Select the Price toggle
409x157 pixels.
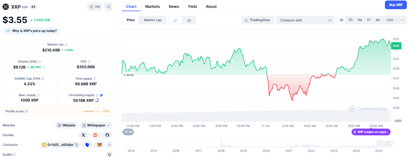tap(131, 20)
